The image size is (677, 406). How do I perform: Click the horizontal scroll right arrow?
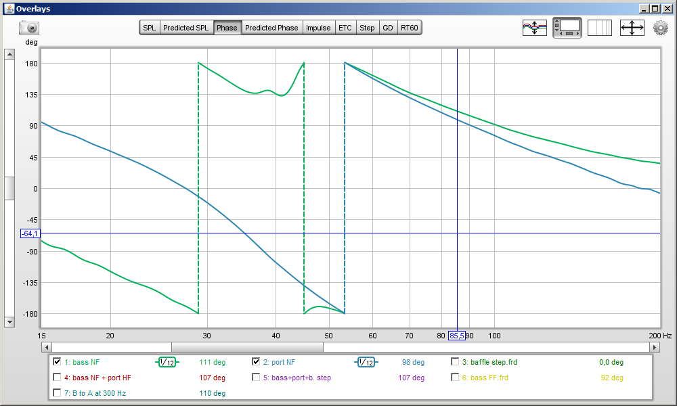(655, 347)
